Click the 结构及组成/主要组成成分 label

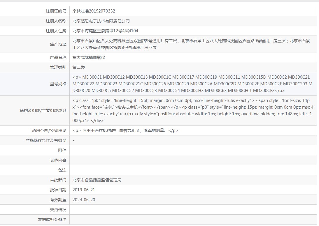click(43, 110)
